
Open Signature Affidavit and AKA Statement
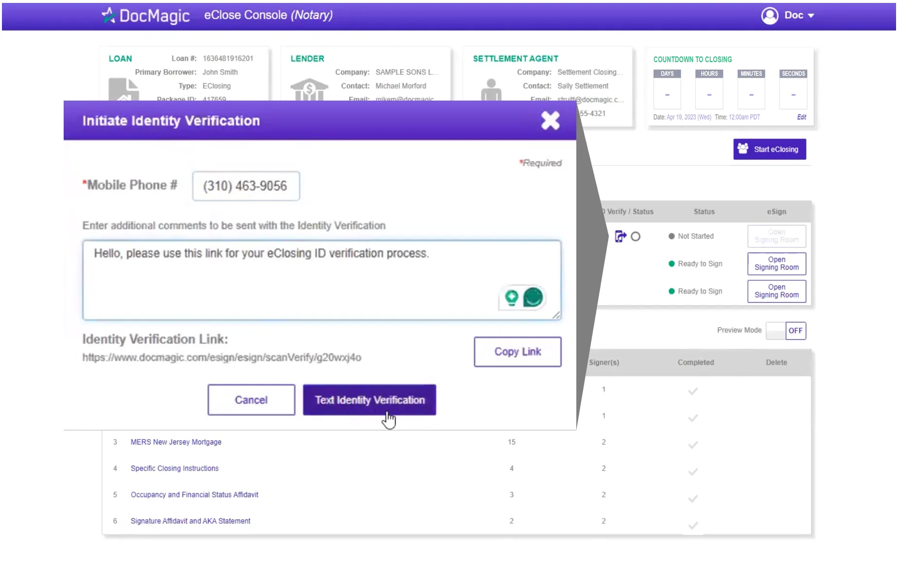(190, 521)
